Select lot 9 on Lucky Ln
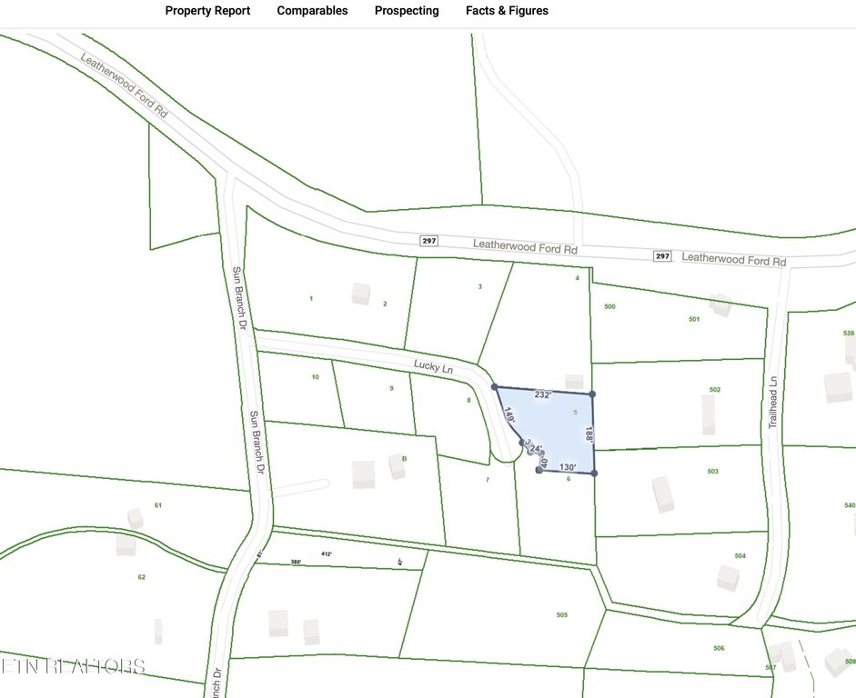The width and height of the screenshot is (856, 698). point(391,389)
